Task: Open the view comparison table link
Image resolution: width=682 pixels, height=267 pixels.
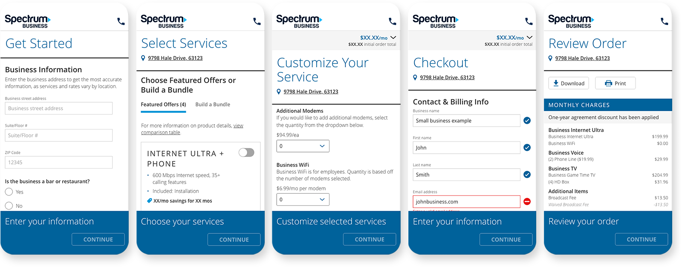Action: [x=238, y=126]
